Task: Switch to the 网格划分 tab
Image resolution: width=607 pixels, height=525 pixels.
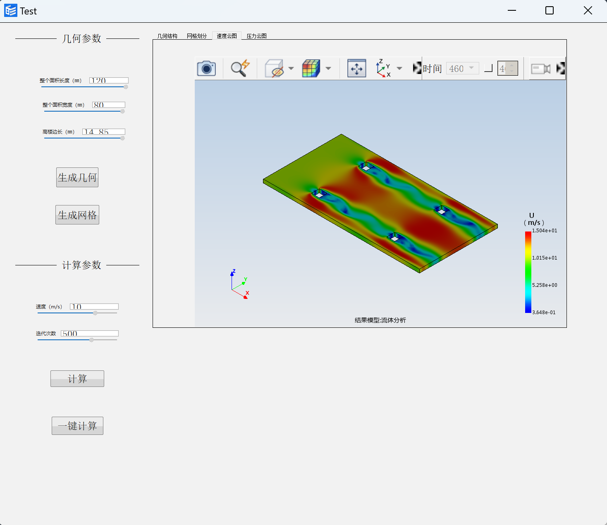Action: (197, 36)
